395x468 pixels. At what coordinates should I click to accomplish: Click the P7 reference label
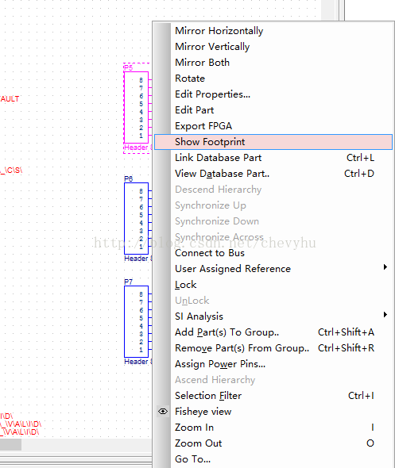[x=128, y=282]
